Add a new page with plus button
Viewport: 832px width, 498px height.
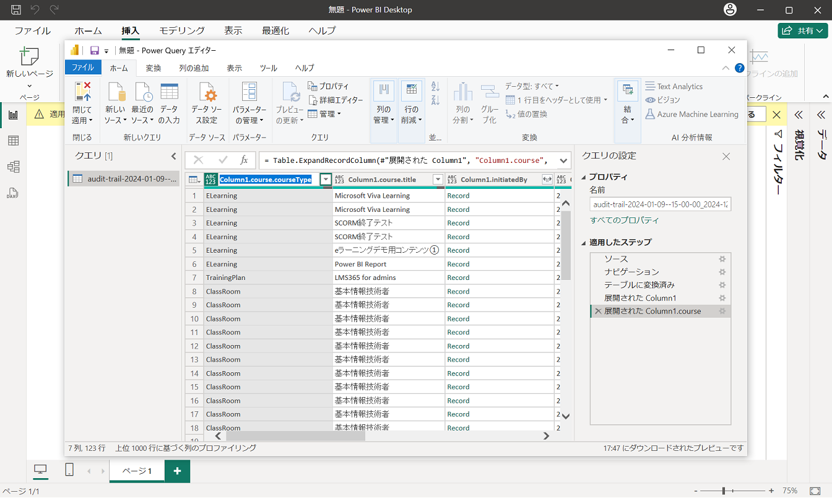177,471
